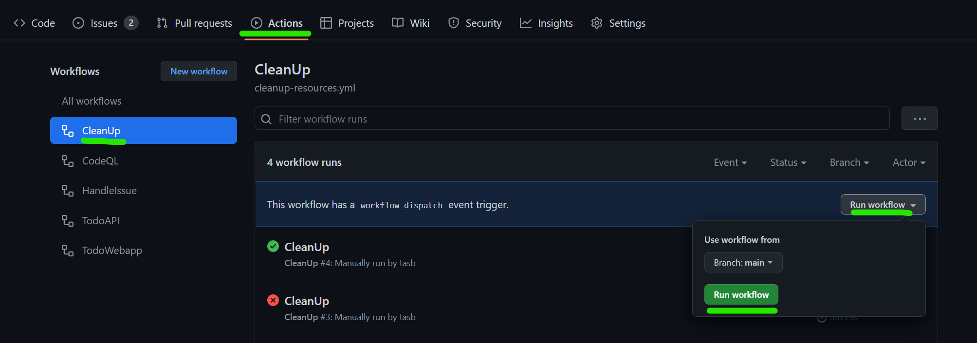Select the Actions tab

(x=277, y=23)
